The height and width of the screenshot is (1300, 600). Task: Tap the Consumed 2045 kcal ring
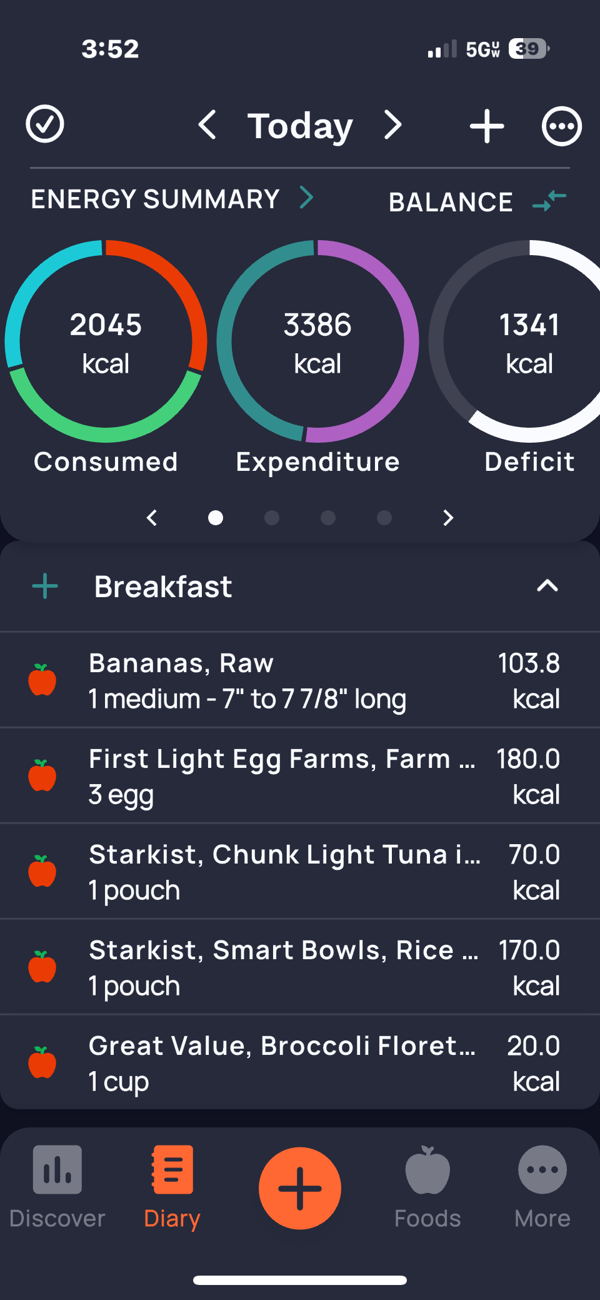[106, 341]
